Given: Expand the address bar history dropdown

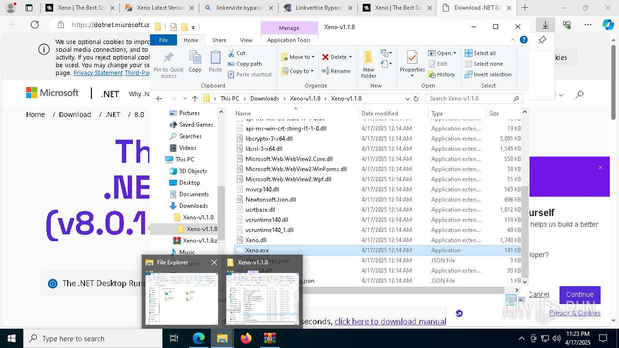Looking at the screenshot, I should 407,99.
